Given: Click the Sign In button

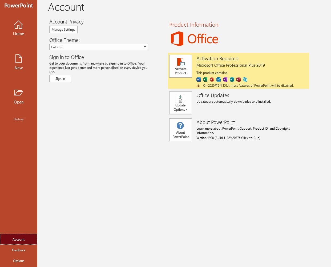Looking at the screenshot, I should coord(60,78).
